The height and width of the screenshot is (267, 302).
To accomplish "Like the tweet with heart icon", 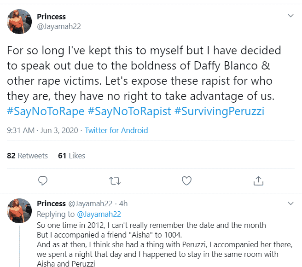I will point(186,180).
